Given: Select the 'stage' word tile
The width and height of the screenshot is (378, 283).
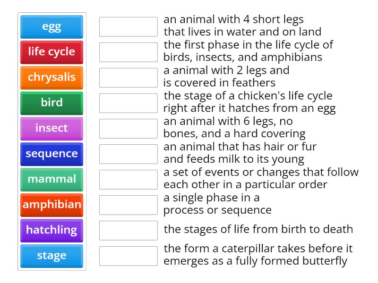Looking at the screenshot, I should 52,256.
